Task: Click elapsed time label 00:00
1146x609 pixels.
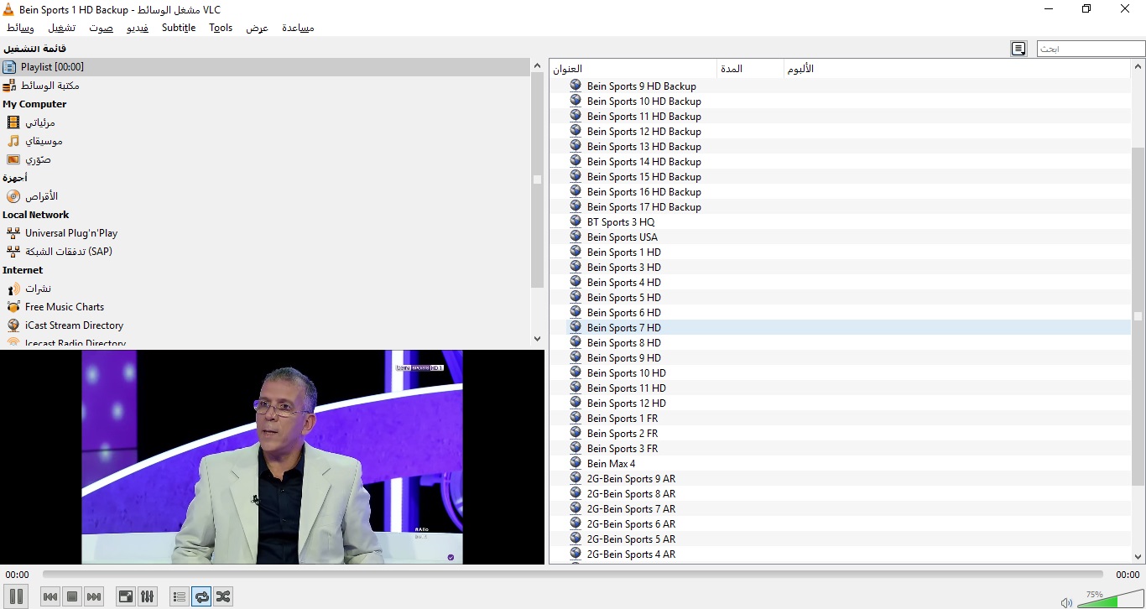Action: pyautogui.click(x=17, y=575)
